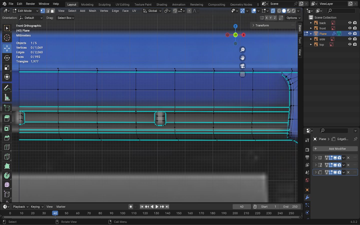Switch to face select mode
The height and width of the screenshot is (225, 360).
[53, 11]
